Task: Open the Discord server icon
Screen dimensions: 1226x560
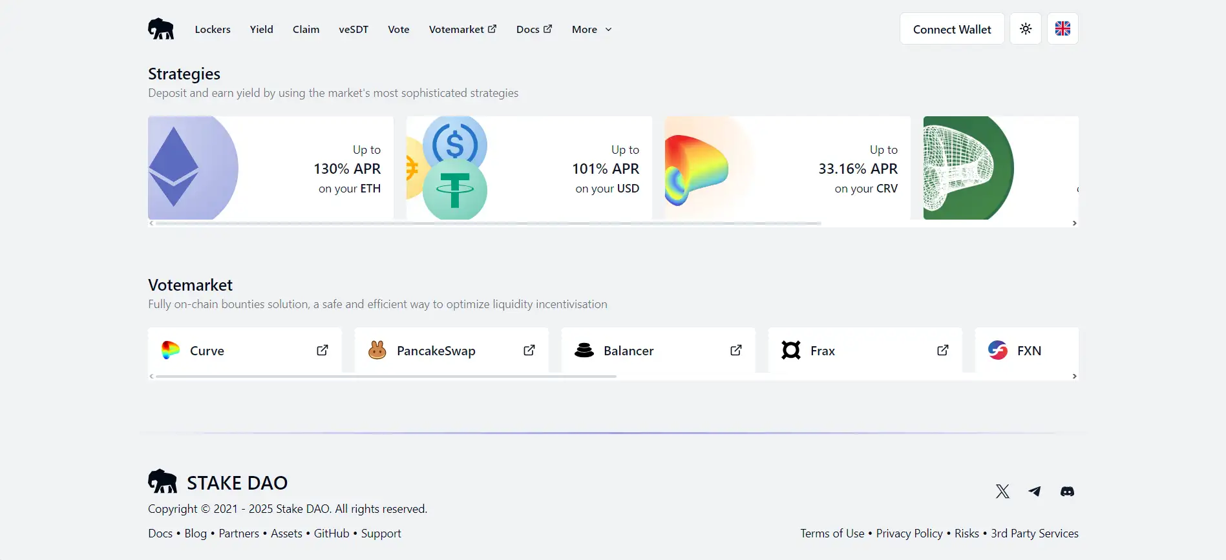Action: [x=1067, y=492]
